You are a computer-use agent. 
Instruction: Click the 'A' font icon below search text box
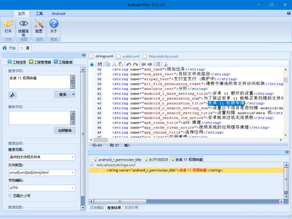point(12,95)
